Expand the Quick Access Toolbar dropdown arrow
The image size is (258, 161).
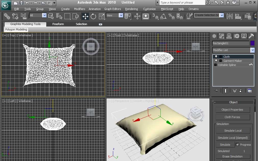coord(54,3)
